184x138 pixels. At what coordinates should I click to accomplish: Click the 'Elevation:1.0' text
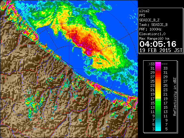pos(152,34)
